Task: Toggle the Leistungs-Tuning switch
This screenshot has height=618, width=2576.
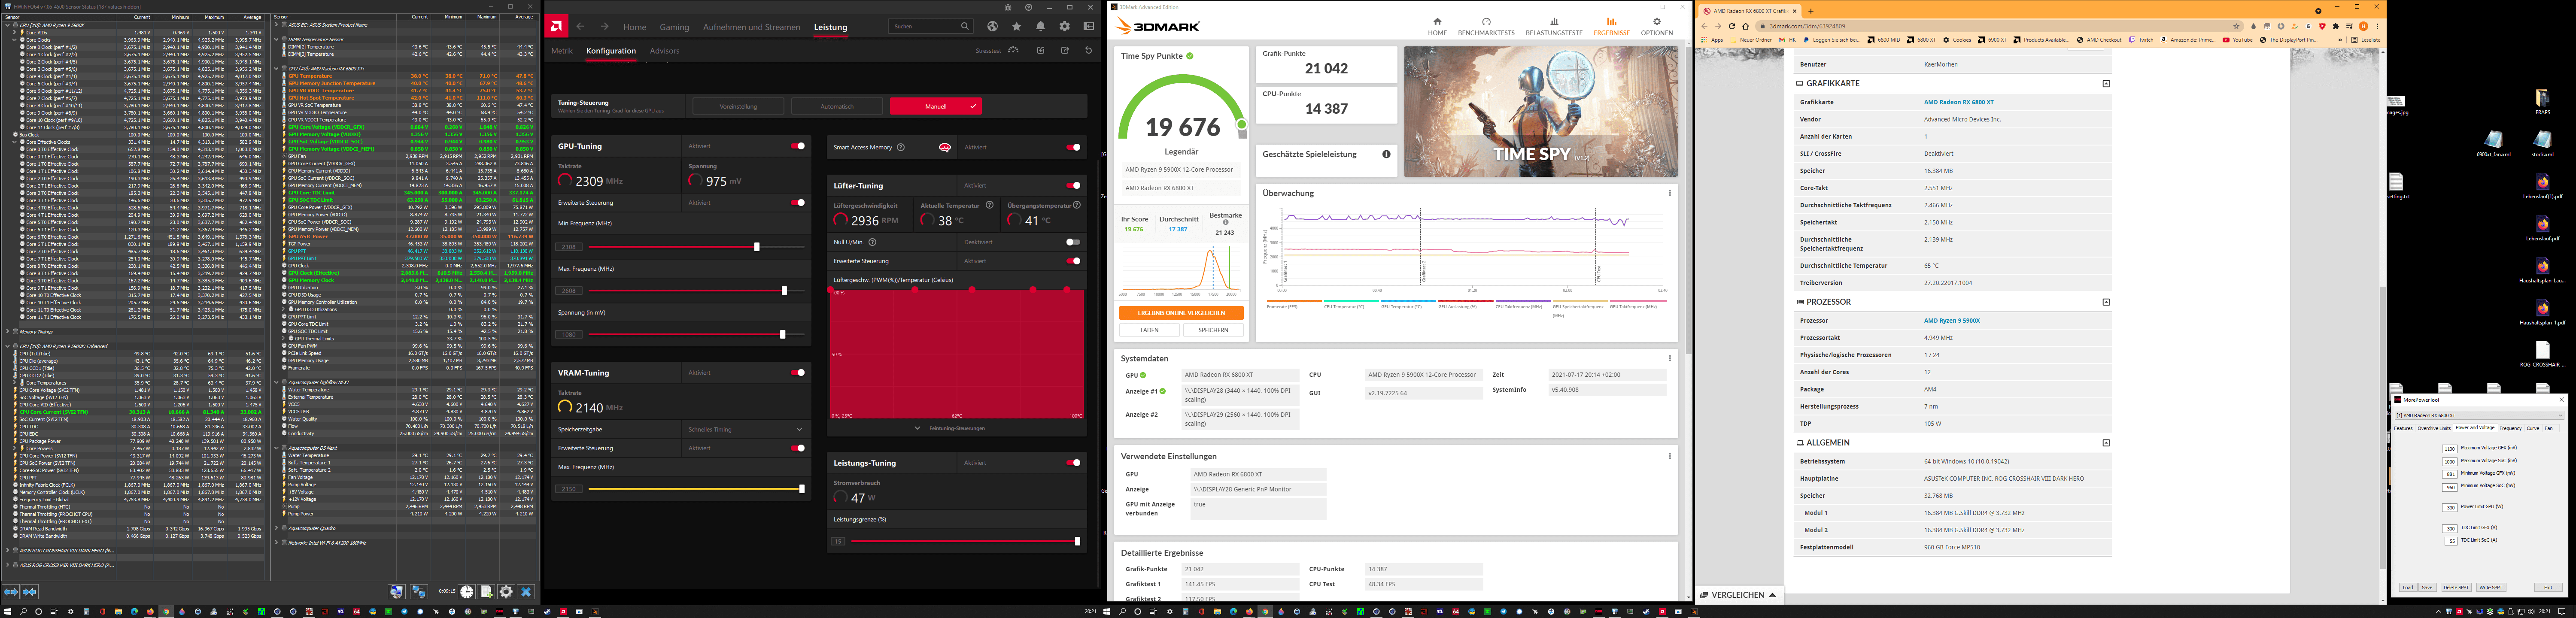Action: pyautogui.click(x=1073, y=463)
